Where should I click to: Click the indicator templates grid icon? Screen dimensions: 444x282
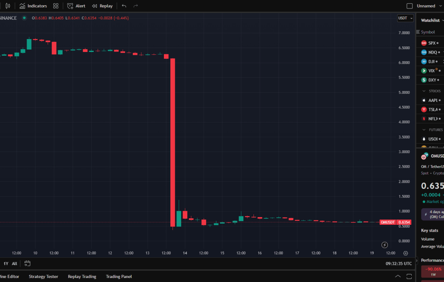click(x=55, y=6)
